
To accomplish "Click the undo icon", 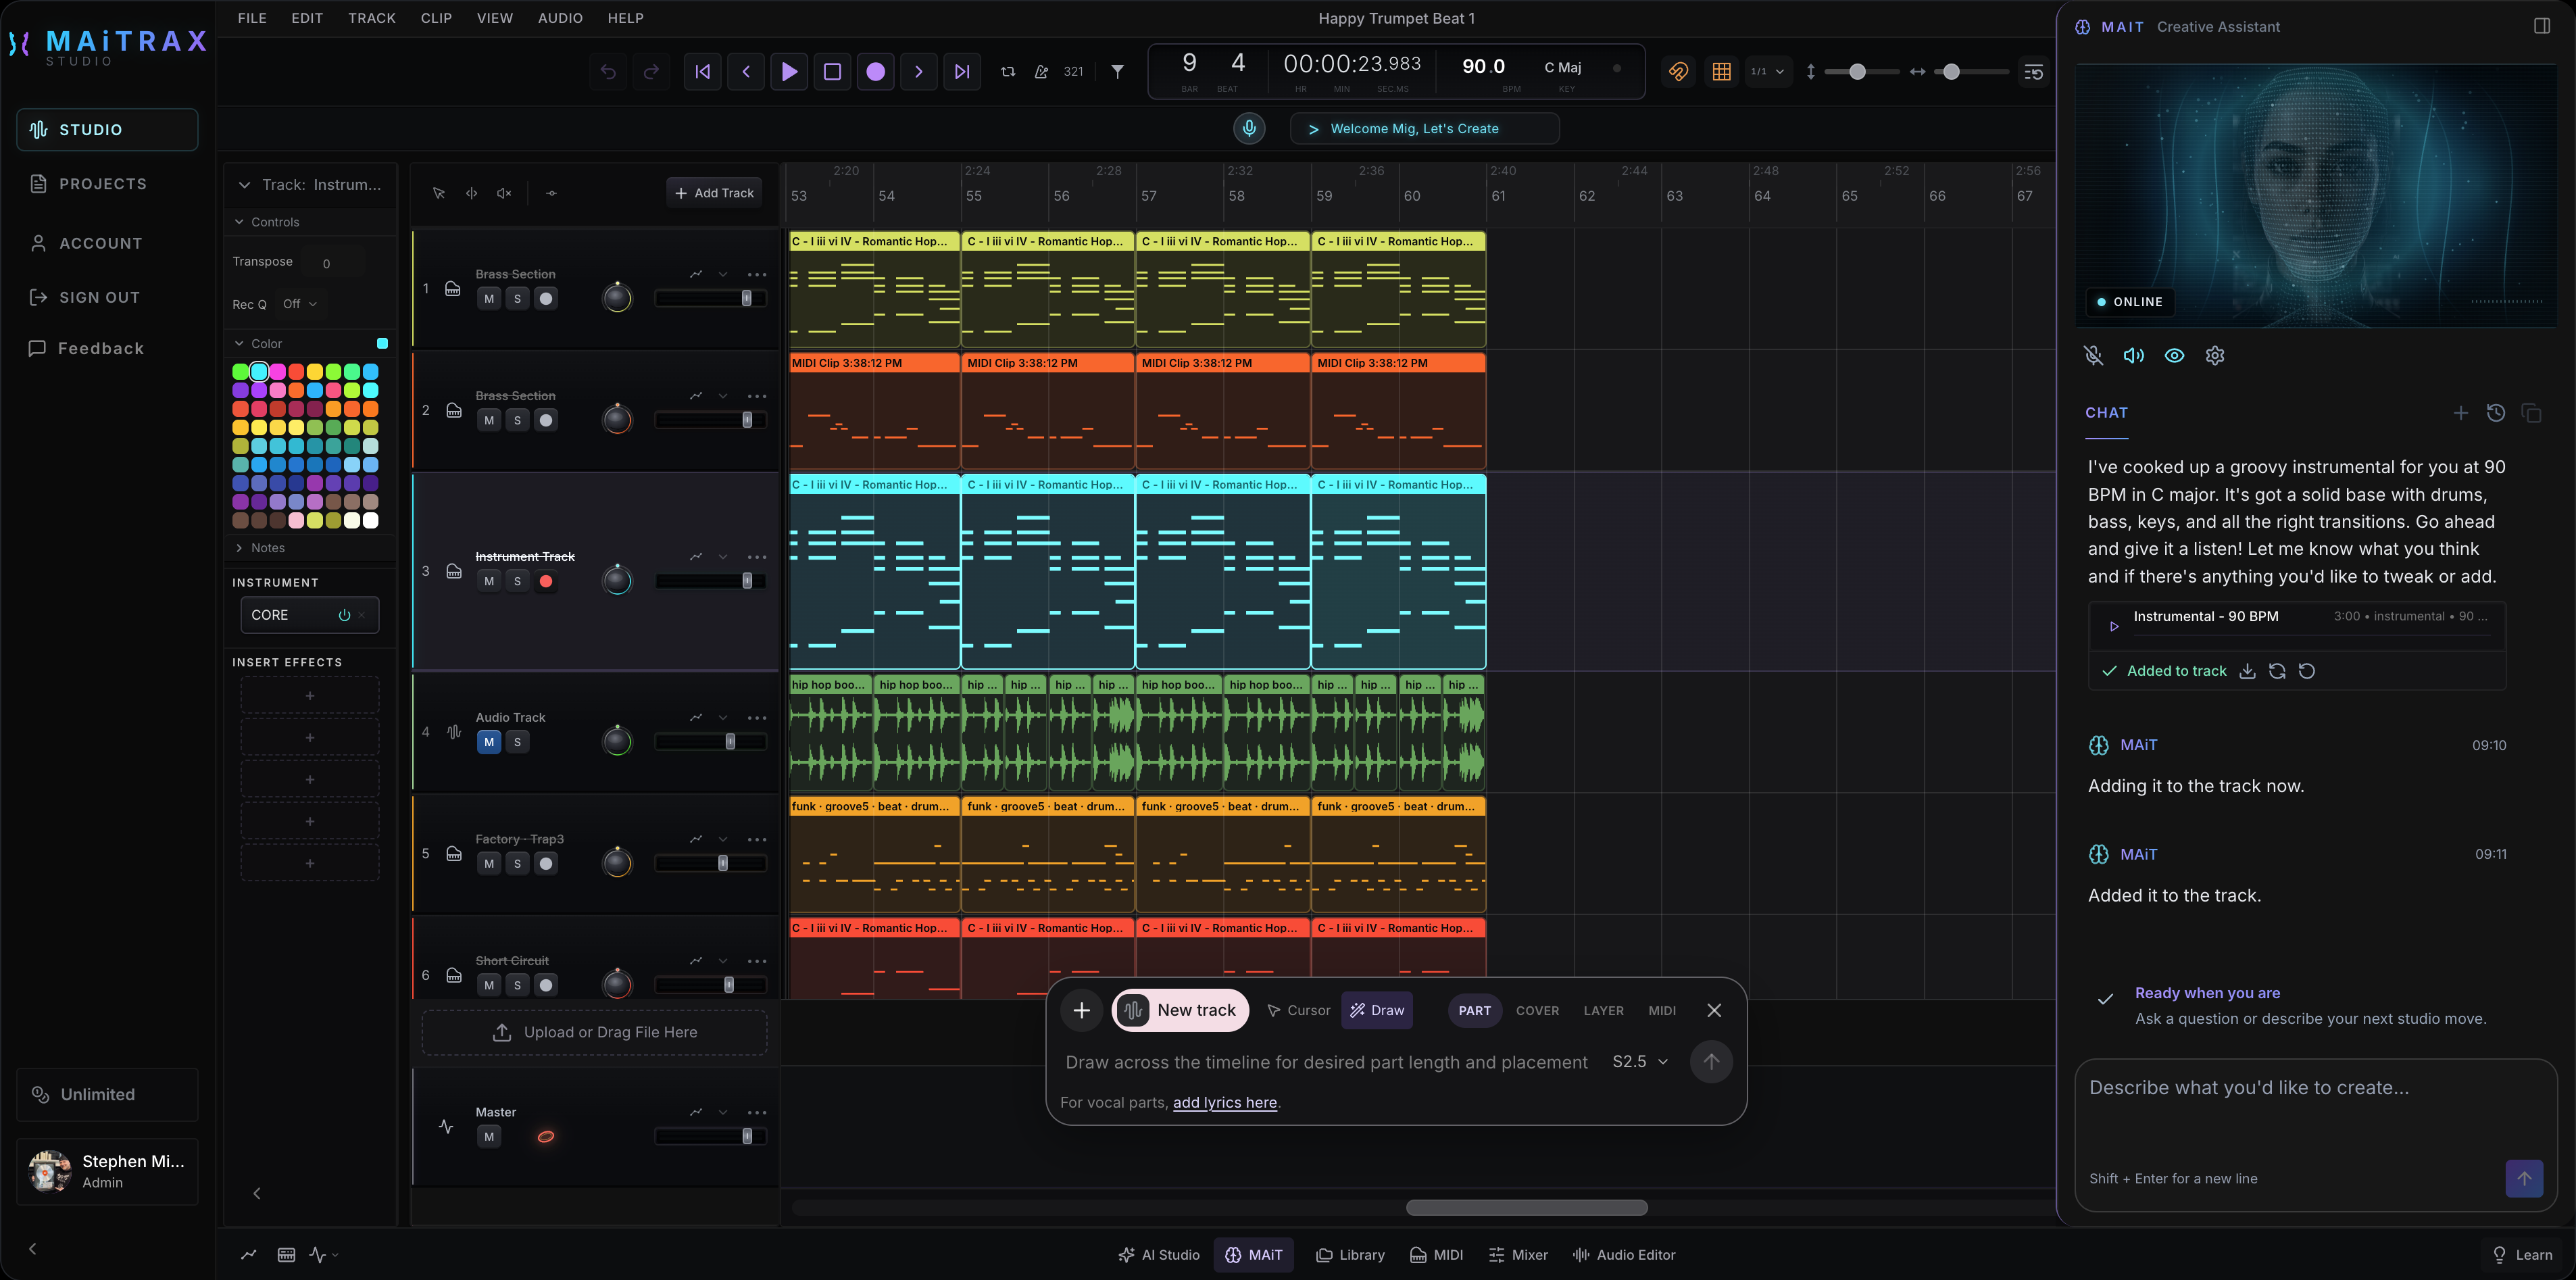I will coord(608,71).
